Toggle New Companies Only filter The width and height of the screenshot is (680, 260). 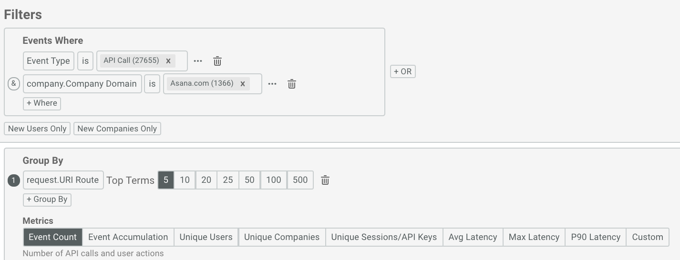click(x=117, y=129)
